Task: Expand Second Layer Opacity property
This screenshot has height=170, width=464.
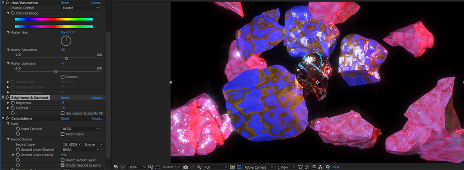Action: pos(13,155)
